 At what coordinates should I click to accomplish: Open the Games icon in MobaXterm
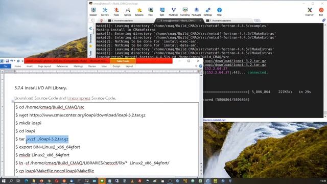click(128, 12)
